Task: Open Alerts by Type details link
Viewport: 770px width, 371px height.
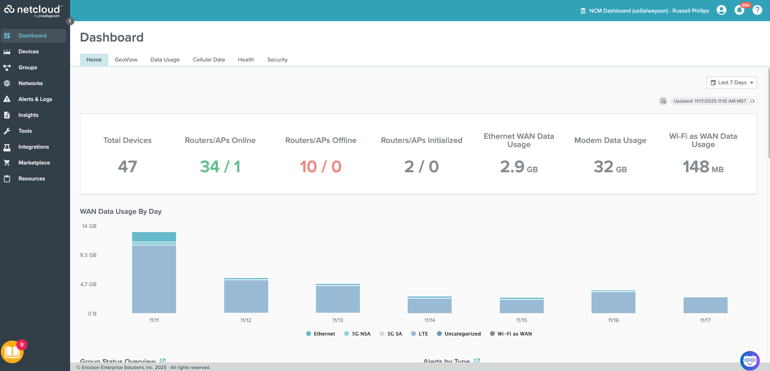Action: tap(477, 361)
